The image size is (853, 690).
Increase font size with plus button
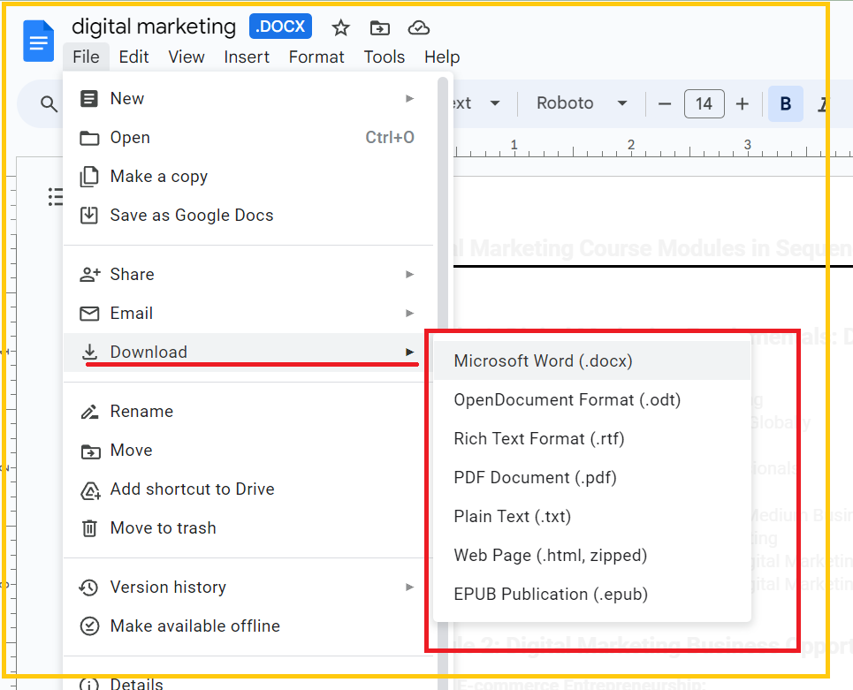[742, 104]
